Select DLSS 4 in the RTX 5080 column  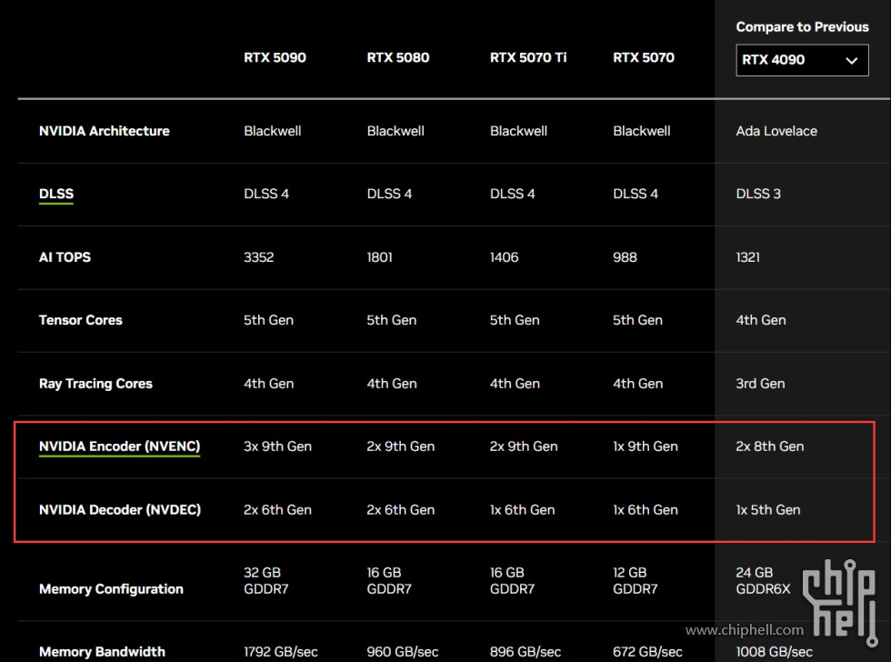pyautogui.click(x=389, y=194)
